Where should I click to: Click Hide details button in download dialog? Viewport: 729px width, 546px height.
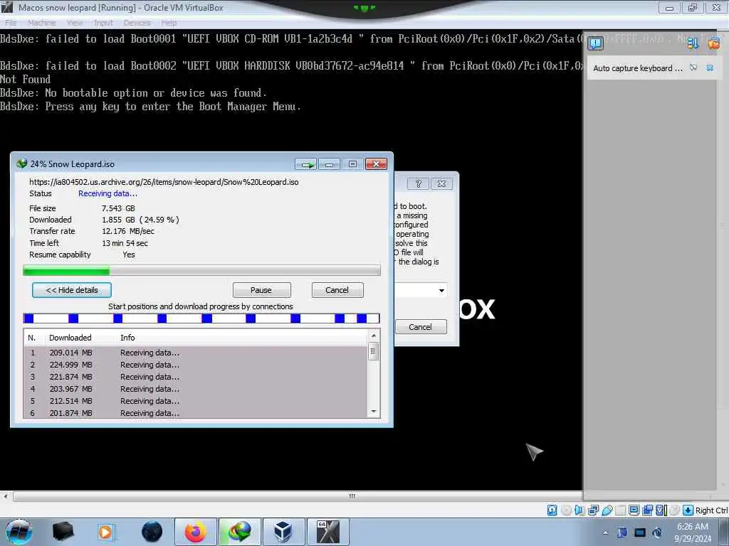click(x=72, y=290)
